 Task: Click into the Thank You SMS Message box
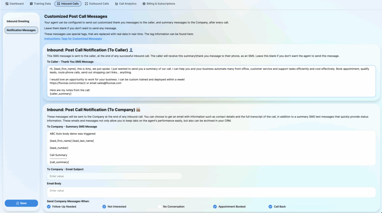(211, 81)
